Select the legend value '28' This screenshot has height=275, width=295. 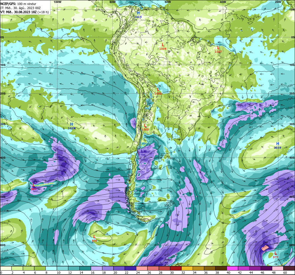tap(160, 273)
